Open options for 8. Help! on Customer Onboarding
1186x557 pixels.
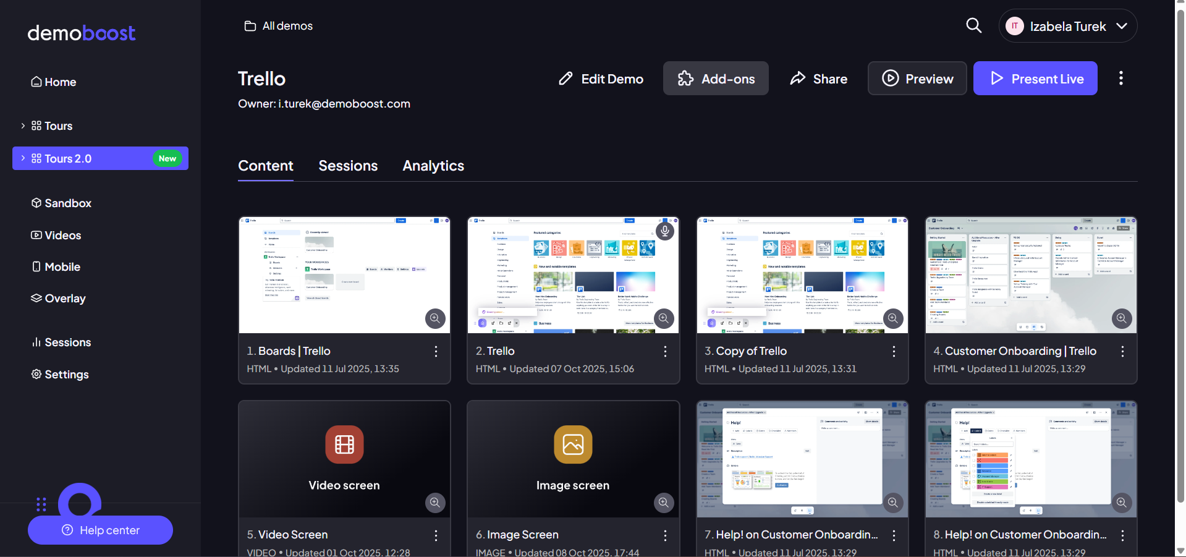click(1123, 535)
